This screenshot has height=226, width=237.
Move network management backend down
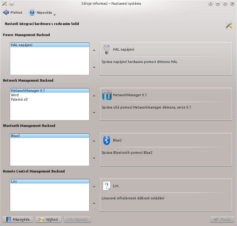[94, 113]
